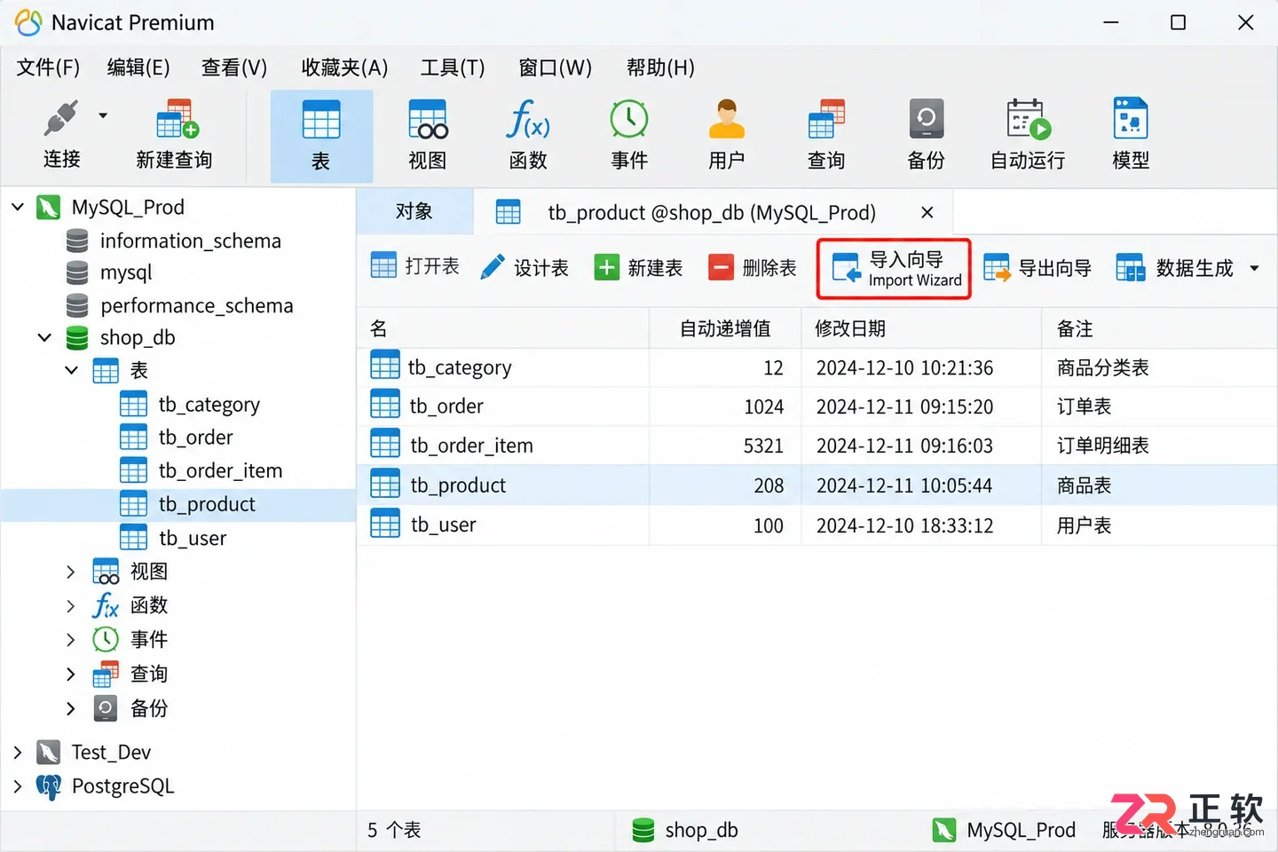Select tb_category in the sidebar tree

209,405
